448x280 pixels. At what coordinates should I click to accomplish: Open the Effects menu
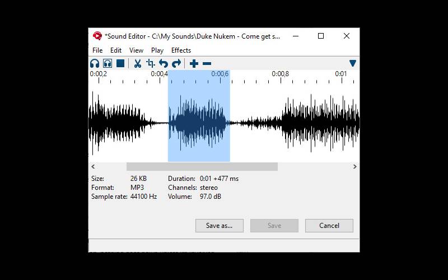[x=181, y=50]
